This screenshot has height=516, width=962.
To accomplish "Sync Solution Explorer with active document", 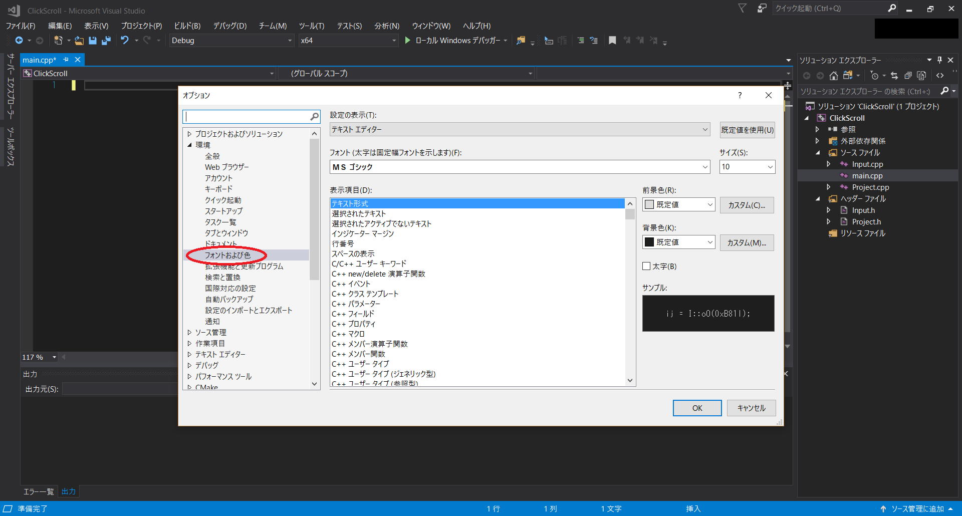I will point(894,75).
